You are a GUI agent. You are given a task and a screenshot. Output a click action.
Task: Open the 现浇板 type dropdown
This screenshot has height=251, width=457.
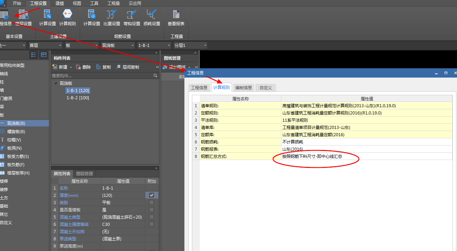pyautogui.click(x=118, y=46)
